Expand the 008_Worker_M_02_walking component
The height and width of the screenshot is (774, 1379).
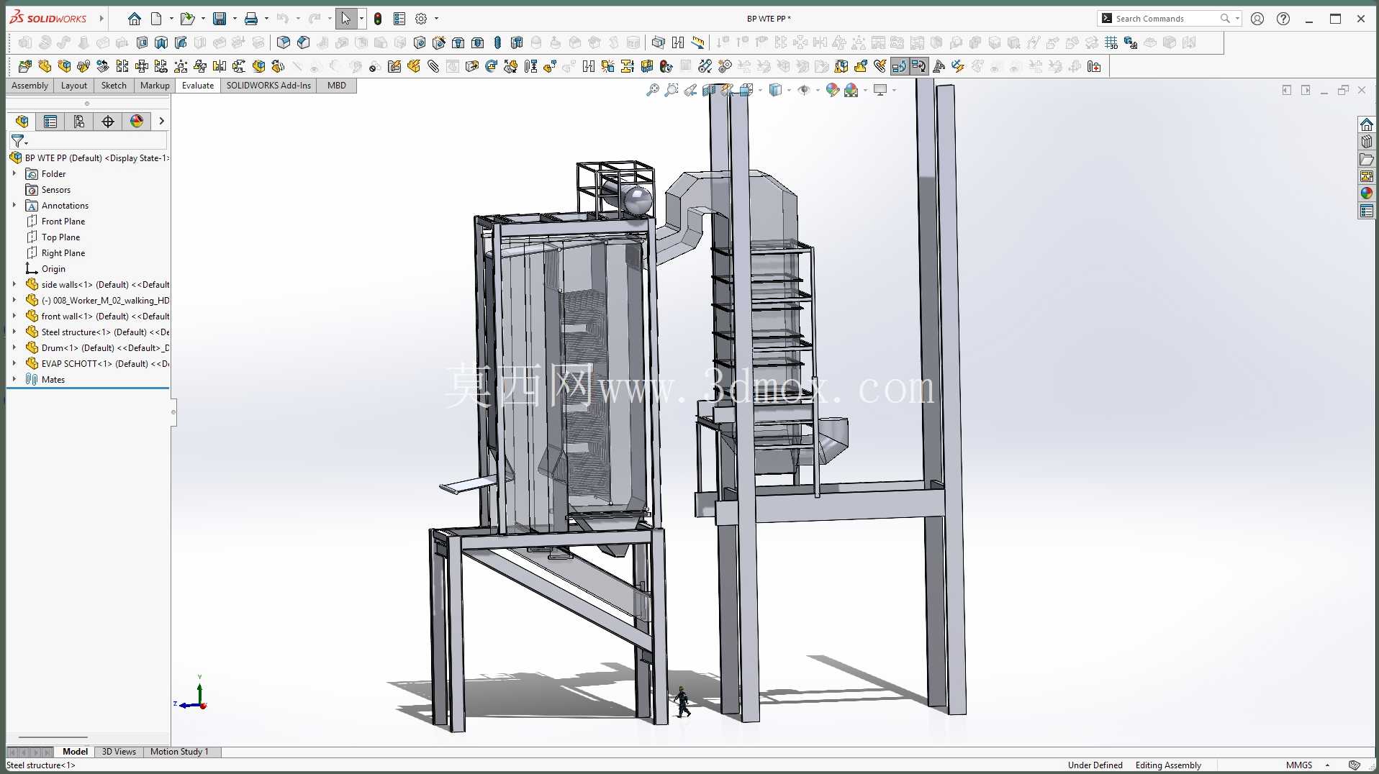14,300
